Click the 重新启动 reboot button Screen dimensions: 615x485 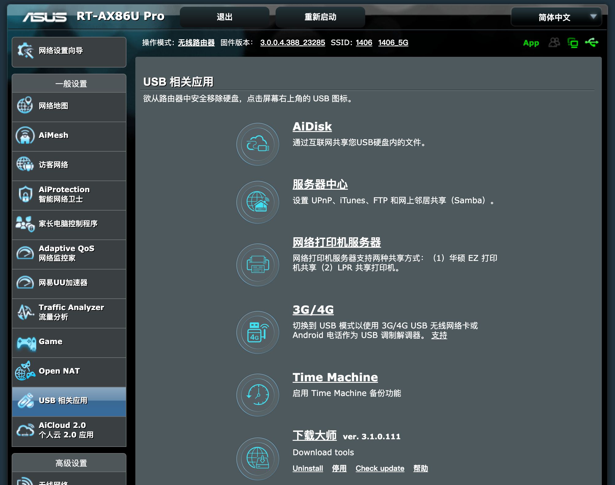320,17
